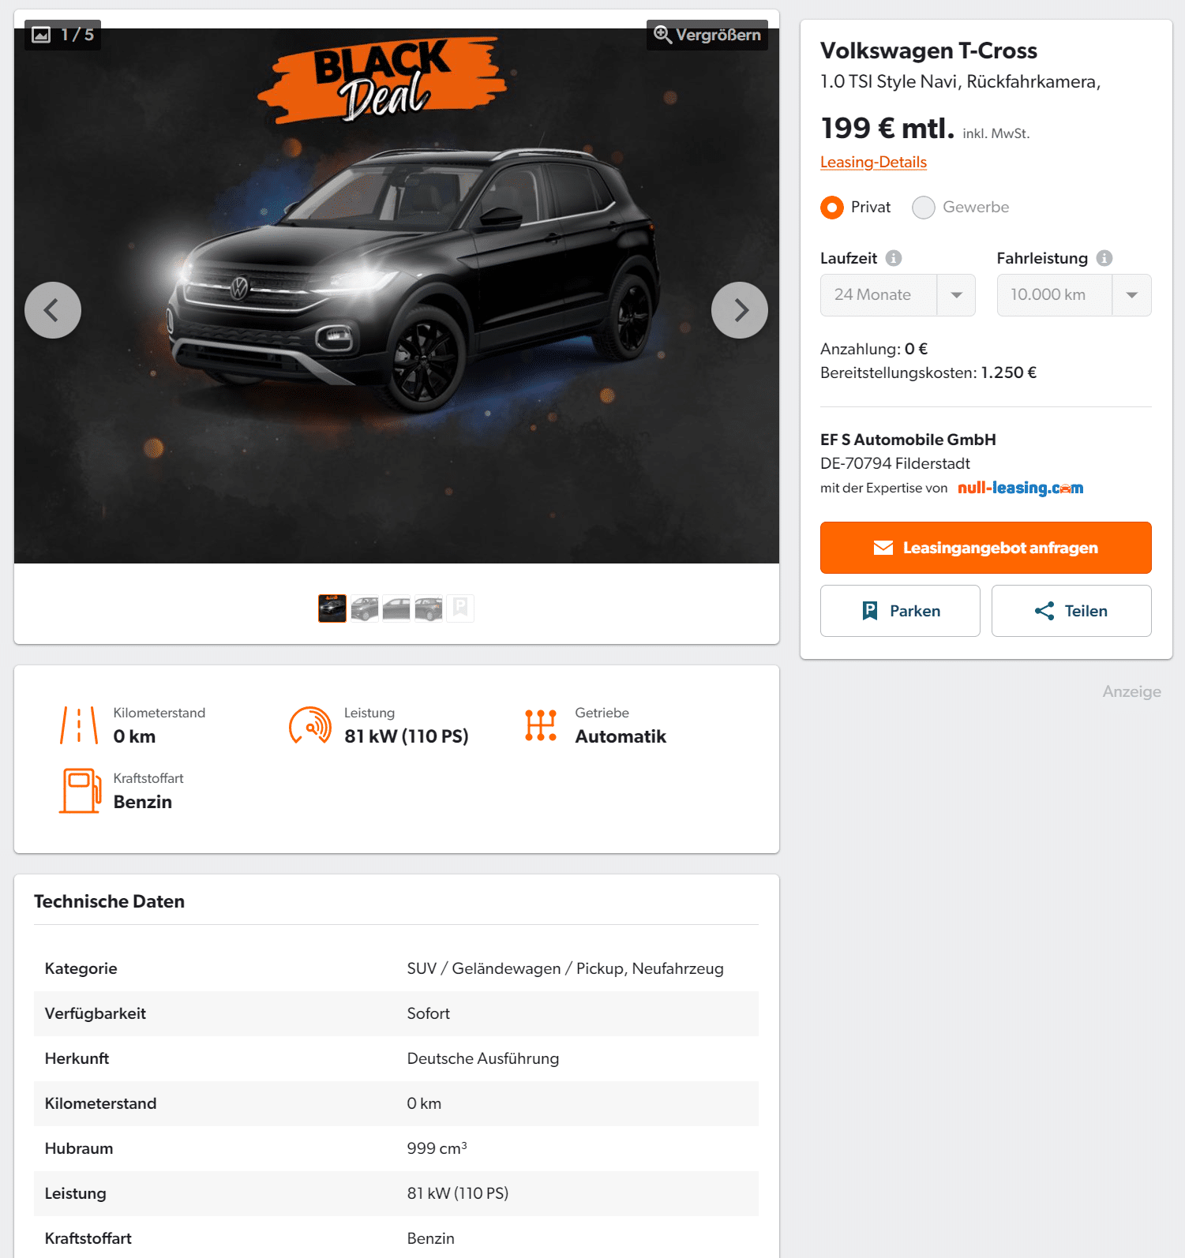Select the second car thumbnail

pos(365,608)
